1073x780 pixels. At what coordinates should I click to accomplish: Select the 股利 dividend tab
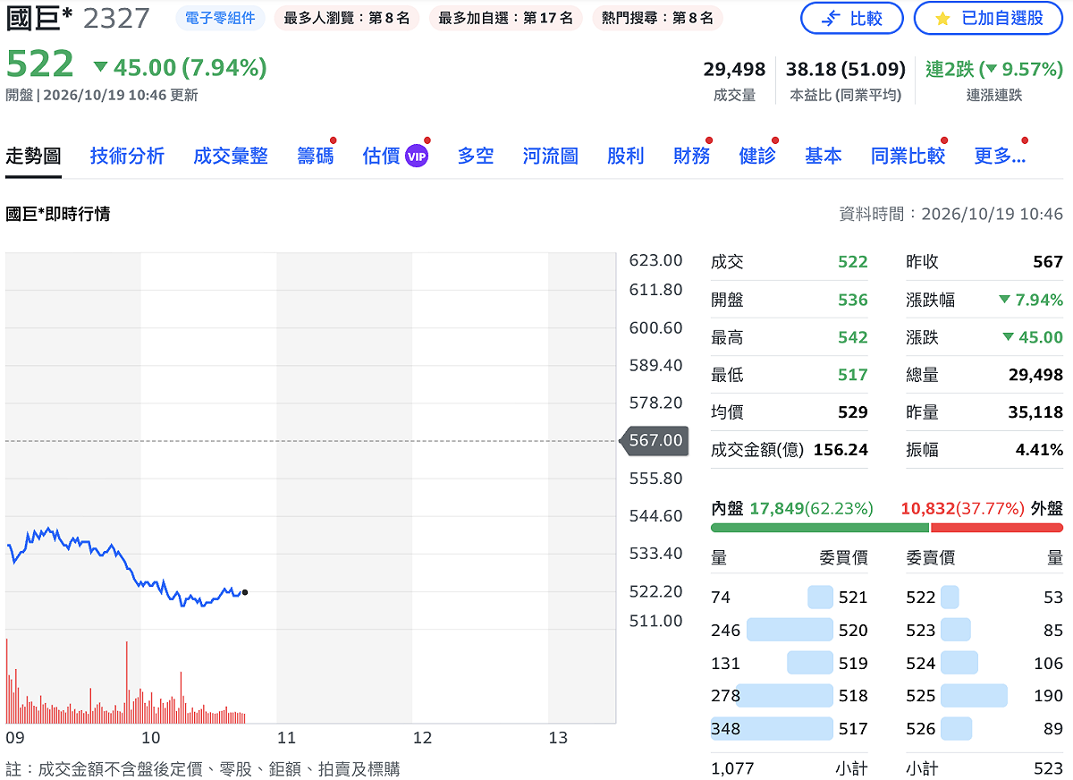[625, 156]
